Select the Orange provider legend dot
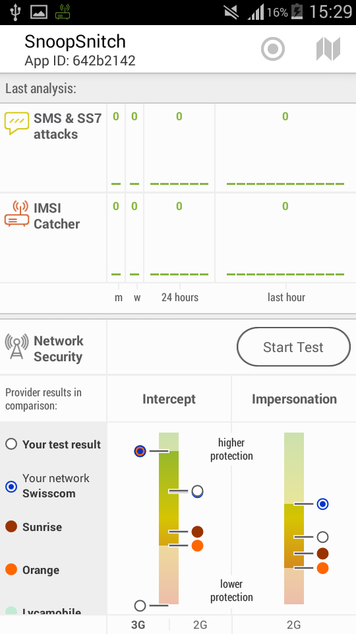The image size is (356, 634). click(11, 569)
